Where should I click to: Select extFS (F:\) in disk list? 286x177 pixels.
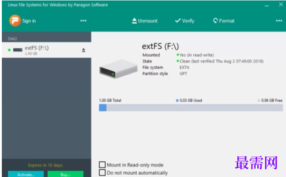[46, 50]
